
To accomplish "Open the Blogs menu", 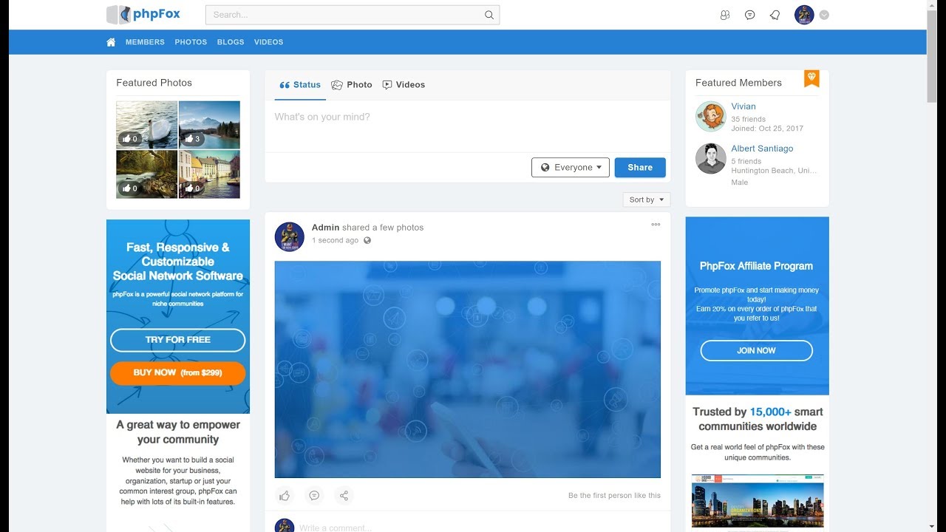I will (x=231, y=42).
